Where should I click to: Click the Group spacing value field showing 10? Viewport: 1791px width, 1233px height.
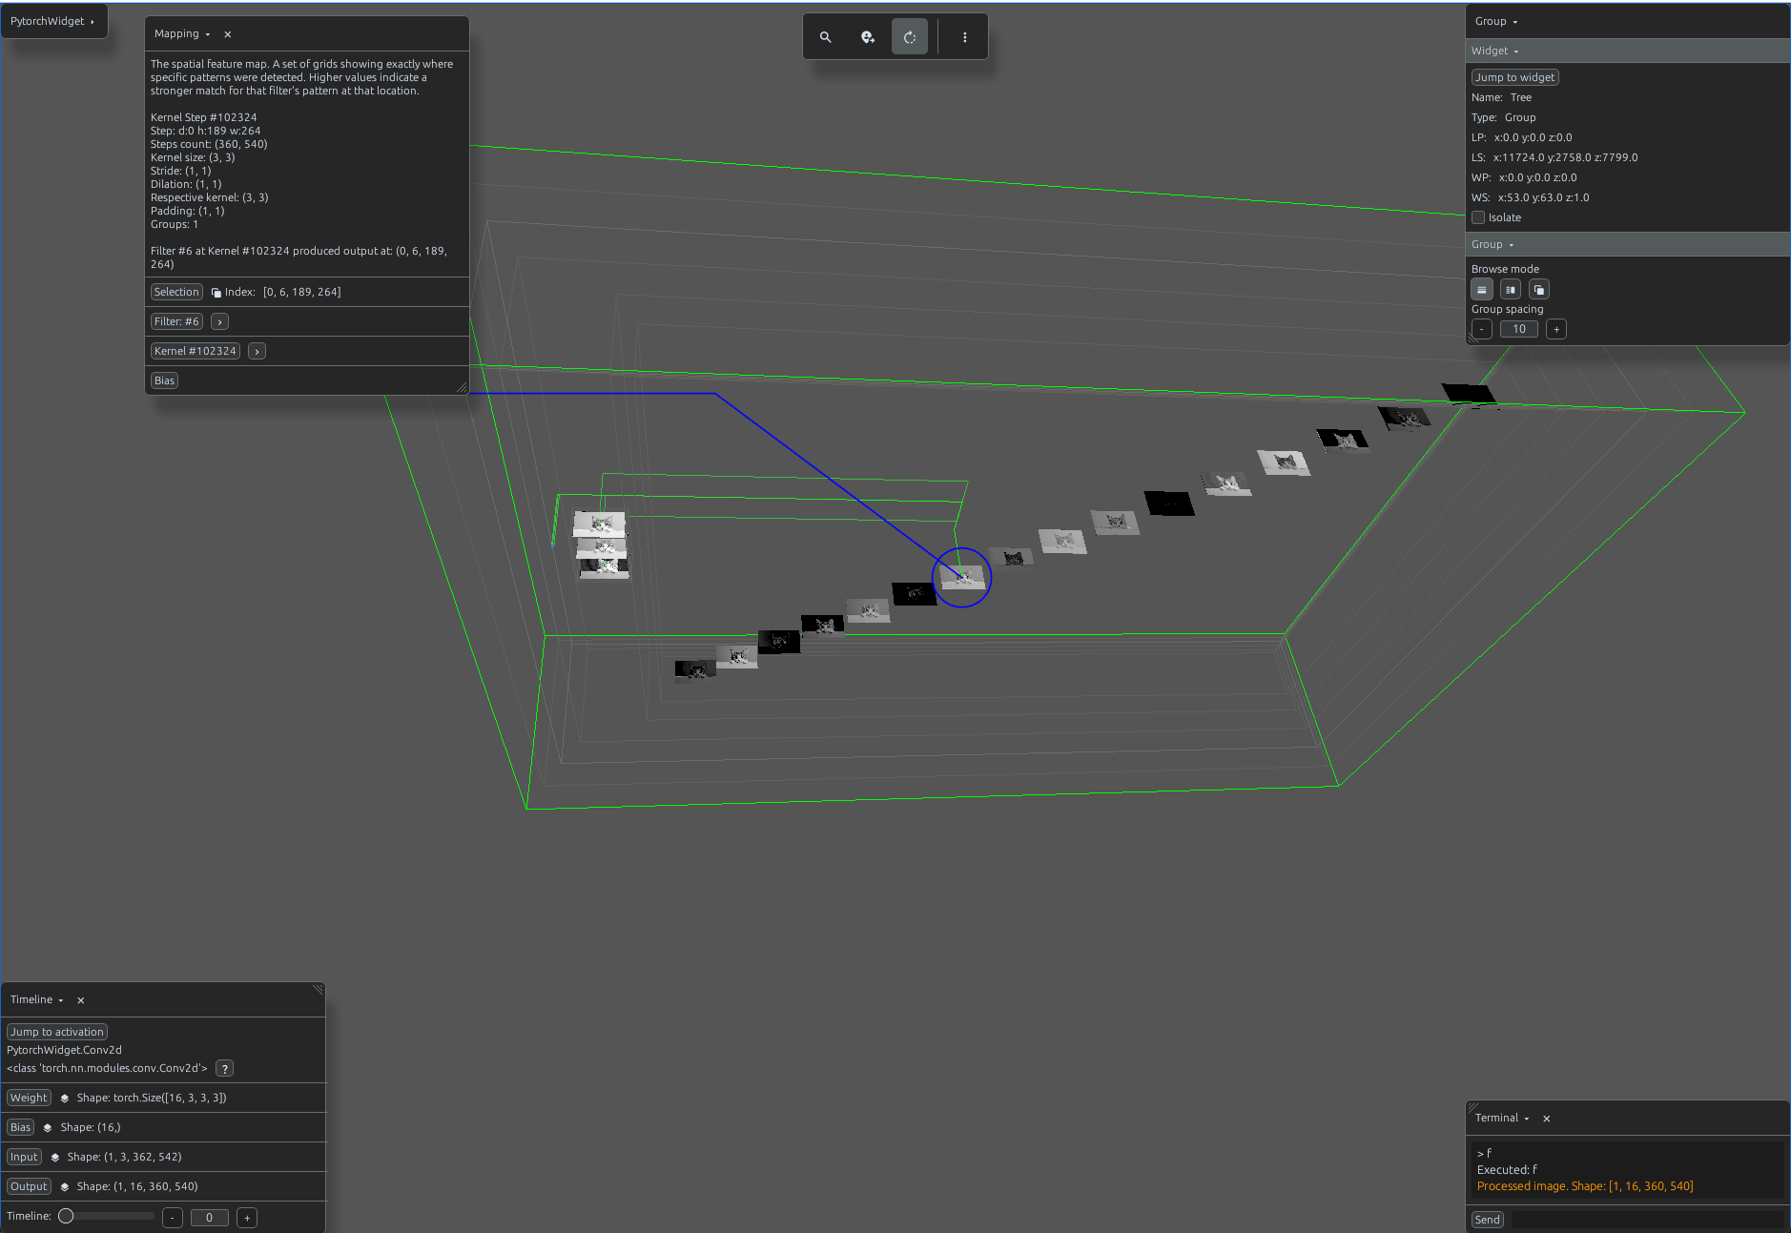coord(1519,330)
